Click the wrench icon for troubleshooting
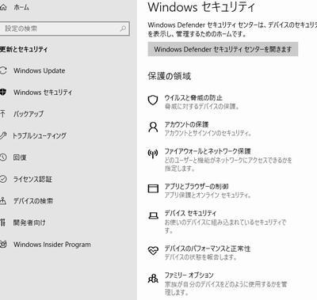This screenshot has width=317, height=300. click(x=3, y=135)
